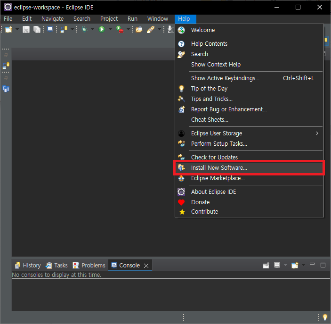The image size is (331, 324).
Task: Click the Open Console new icon
Action: tap(295, 265)
